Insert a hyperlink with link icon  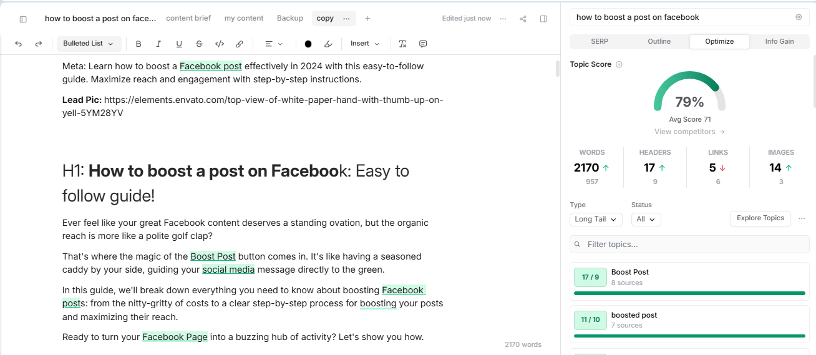click(240, 44)
